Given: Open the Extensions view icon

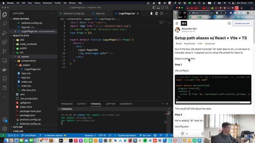Looking at the screenshot, I should point(4,42).
